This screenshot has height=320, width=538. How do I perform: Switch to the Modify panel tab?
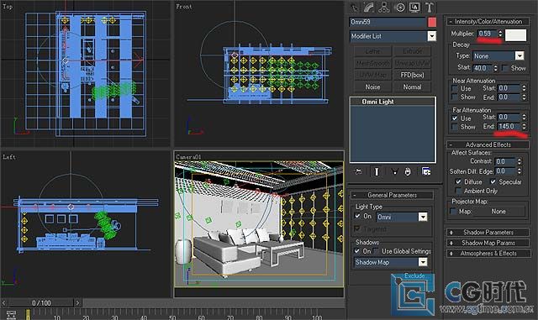tap(369, 8)
